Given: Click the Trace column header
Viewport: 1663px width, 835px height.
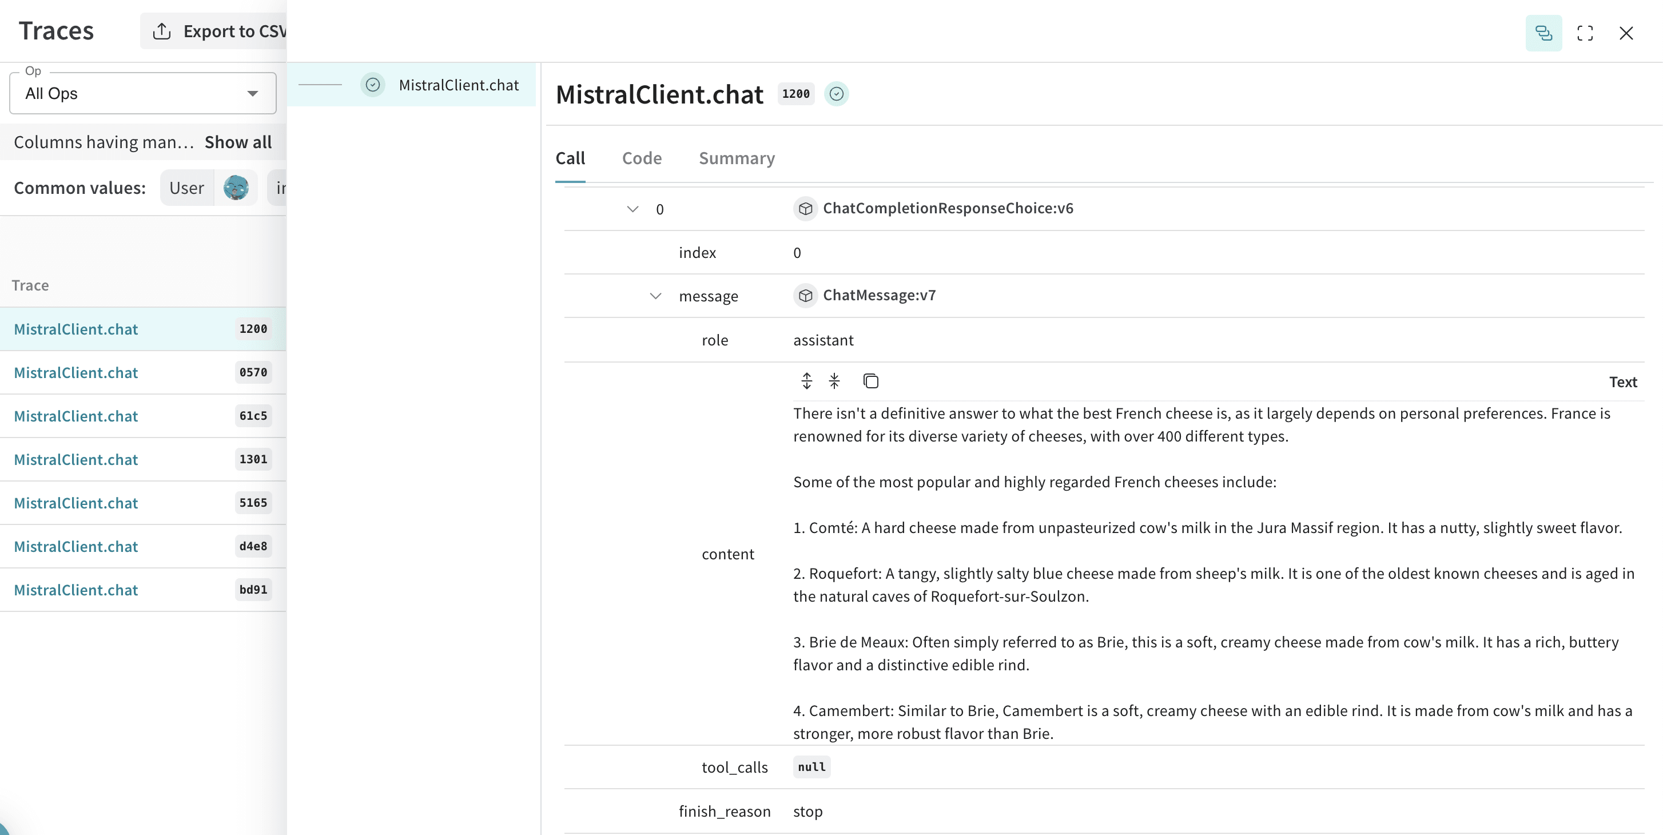Looking at the screenshot, I should [30, 285].
